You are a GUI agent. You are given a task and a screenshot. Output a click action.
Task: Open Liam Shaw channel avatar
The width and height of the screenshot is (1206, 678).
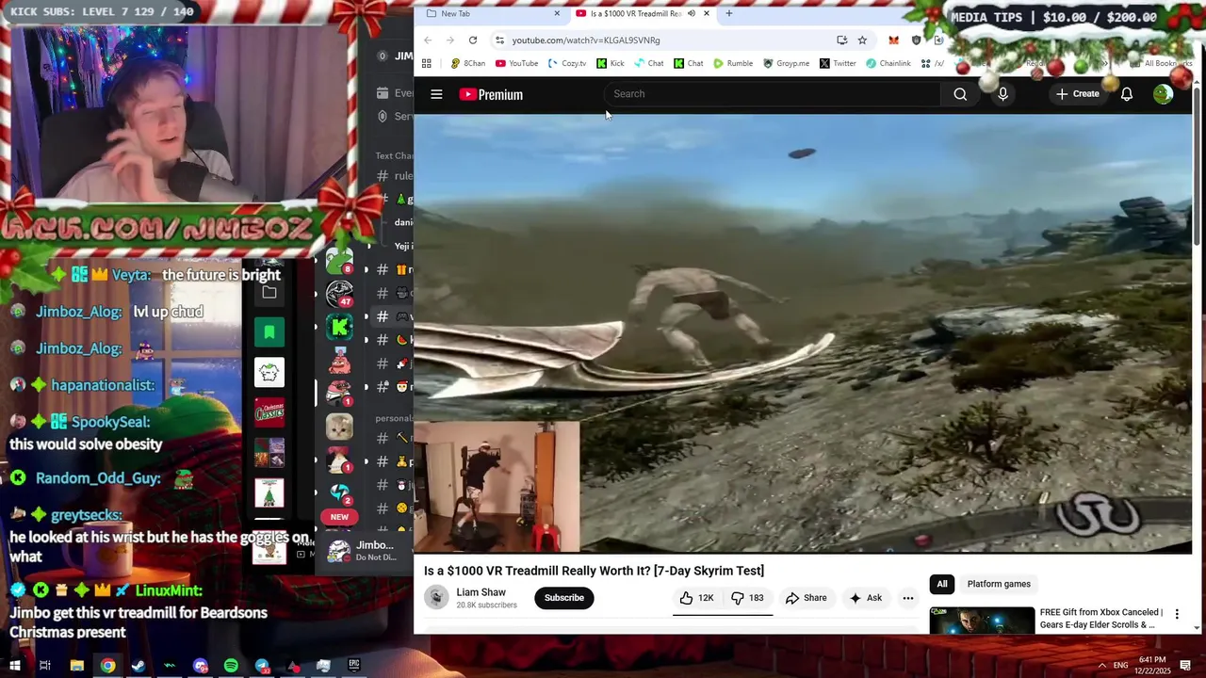click(x=436, y=597)
